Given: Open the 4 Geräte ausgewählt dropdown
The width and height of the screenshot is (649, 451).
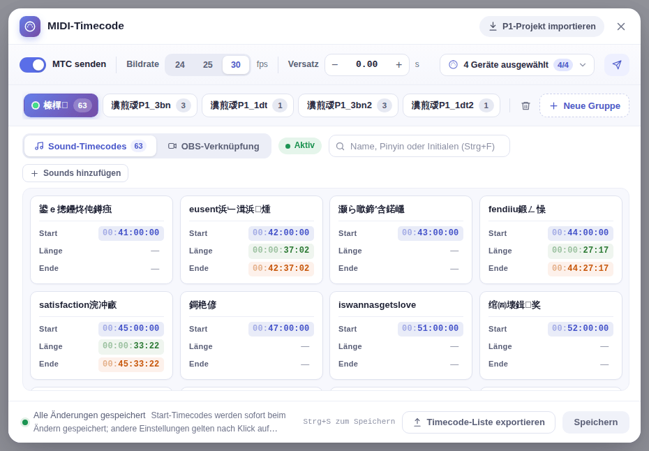Looking at the screenshot, I should (x=517, y=65).
